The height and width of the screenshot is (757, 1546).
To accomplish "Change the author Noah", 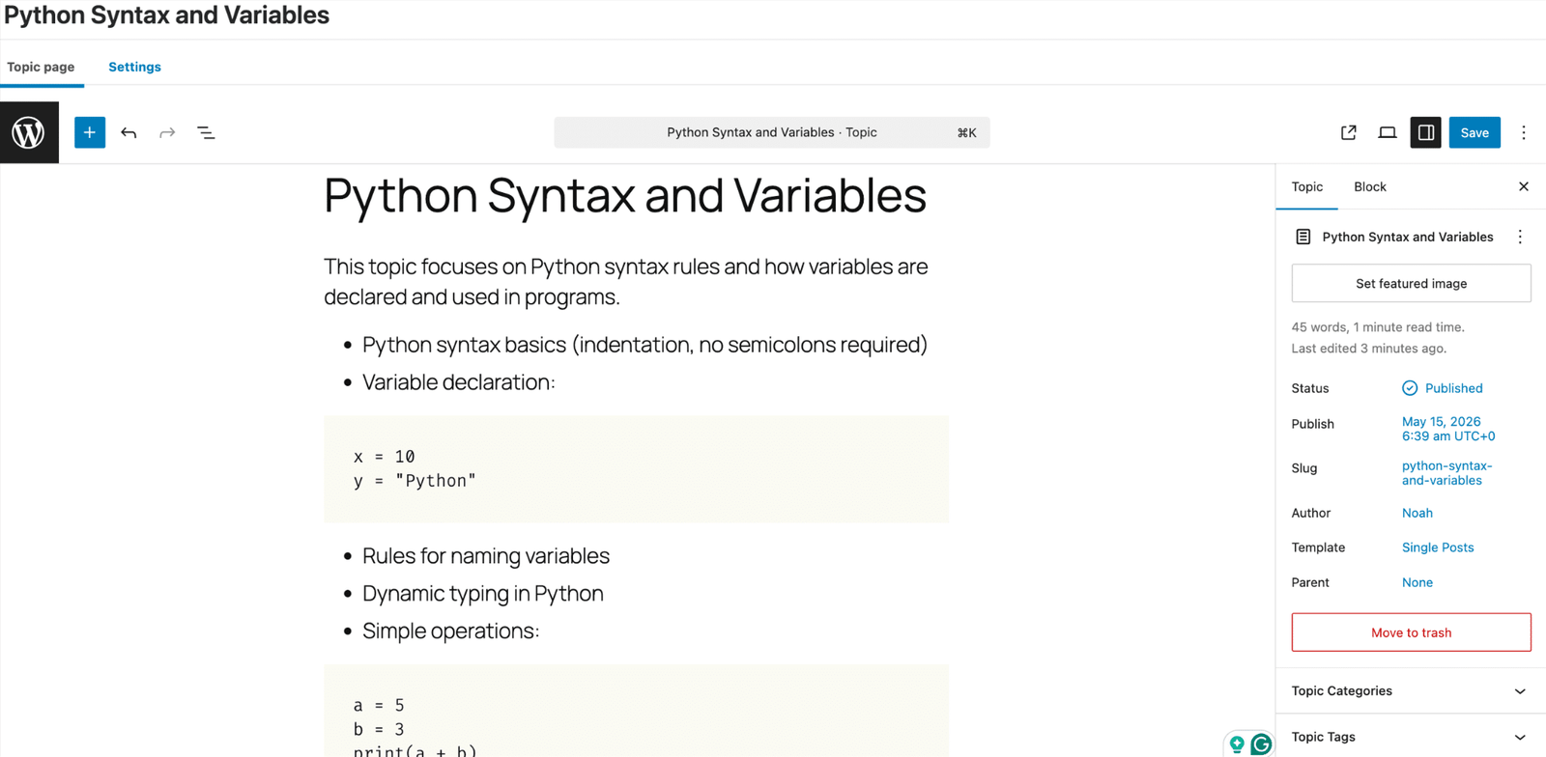I will (1417, 513).
